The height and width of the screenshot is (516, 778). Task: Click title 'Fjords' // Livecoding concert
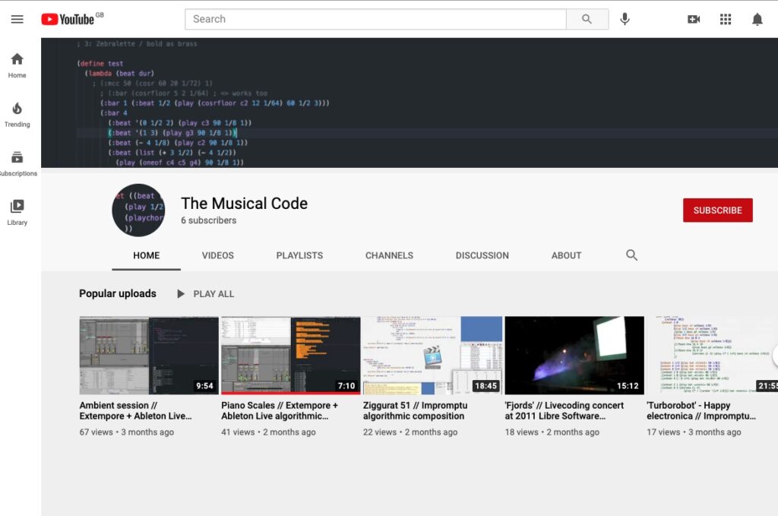tap(565, 411)
